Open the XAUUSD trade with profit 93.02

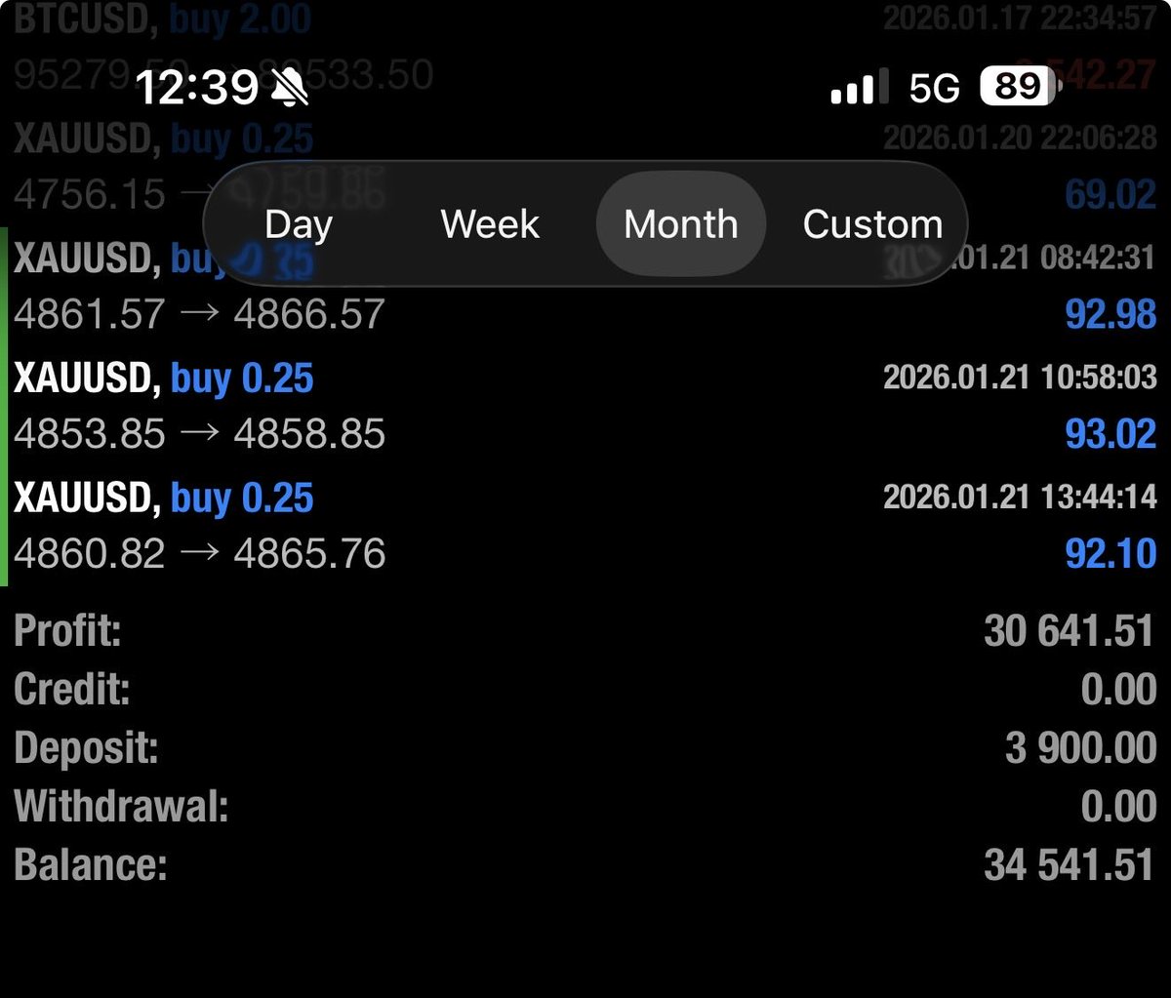click(585, 406)
